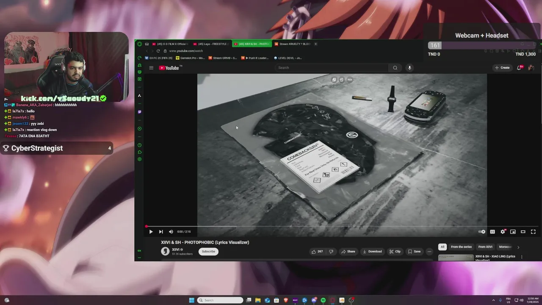Image resolution: width=542 pixels, height=305 pixels.
Task: Select the All filter chip
Action: [442, 247]
